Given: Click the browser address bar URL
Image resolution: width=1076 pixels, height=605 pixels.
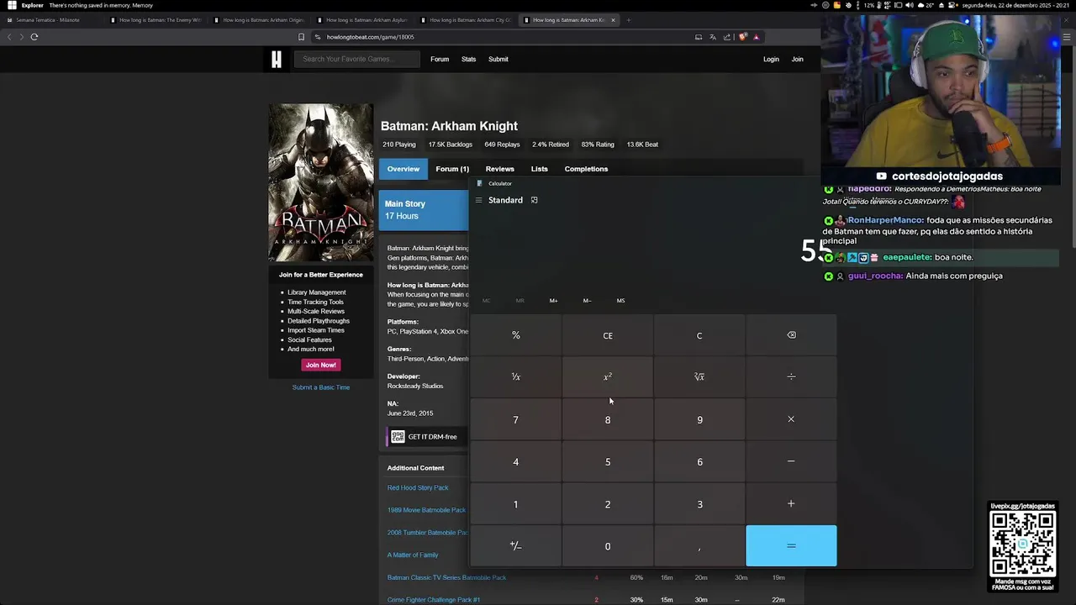Looking at the screenshot, I should pos(371,37).
